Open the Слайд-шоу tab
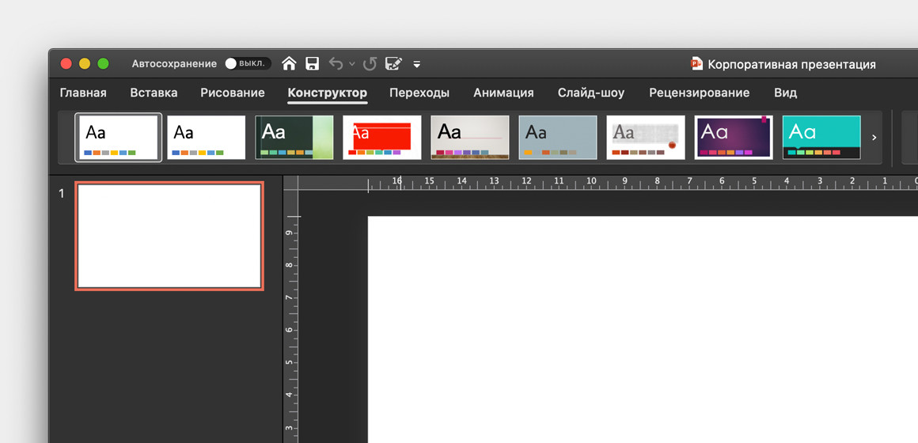The width and height of the screenshot is (918, 443). point(590,93)
